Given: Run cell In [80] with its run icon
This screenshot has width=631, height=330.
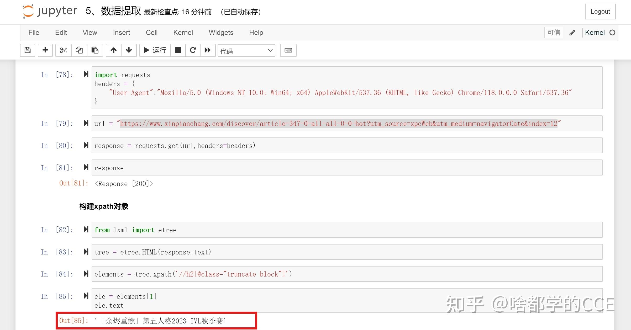Looking at the screenshot, I should [86, 145].
